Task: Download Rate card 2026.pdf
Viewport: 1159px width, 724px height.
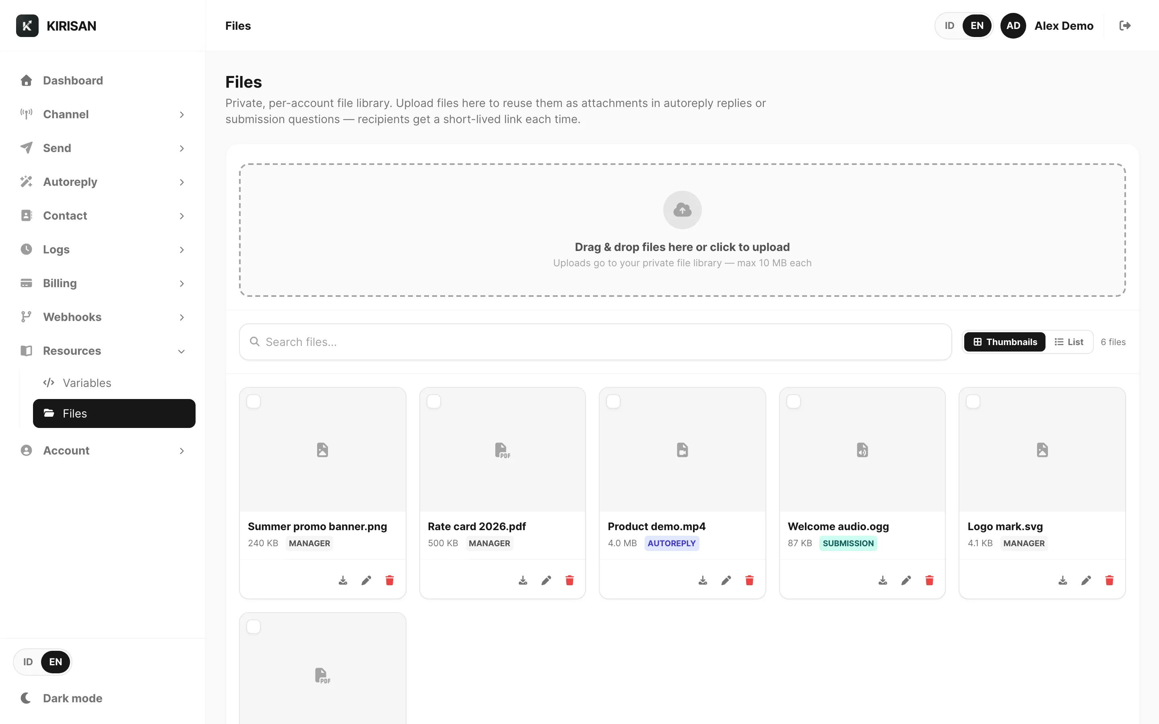Action: pyautogui.click(x=523, y=580)
